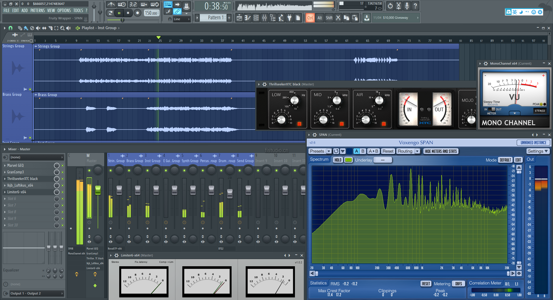The image size is (553, 300).
Task: Expand the Mixer - Master menu arrow
Action: point(5,149)
